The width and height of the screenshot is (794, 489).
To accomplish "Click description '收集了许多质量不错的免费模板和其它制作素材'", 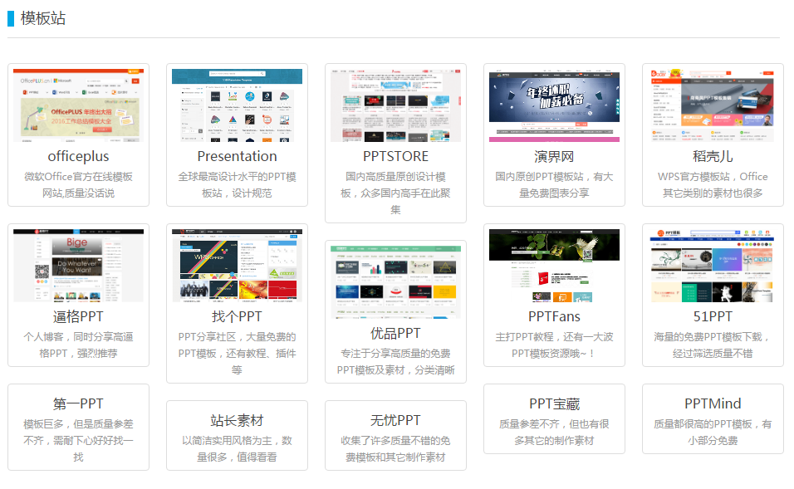I will 395,449.
